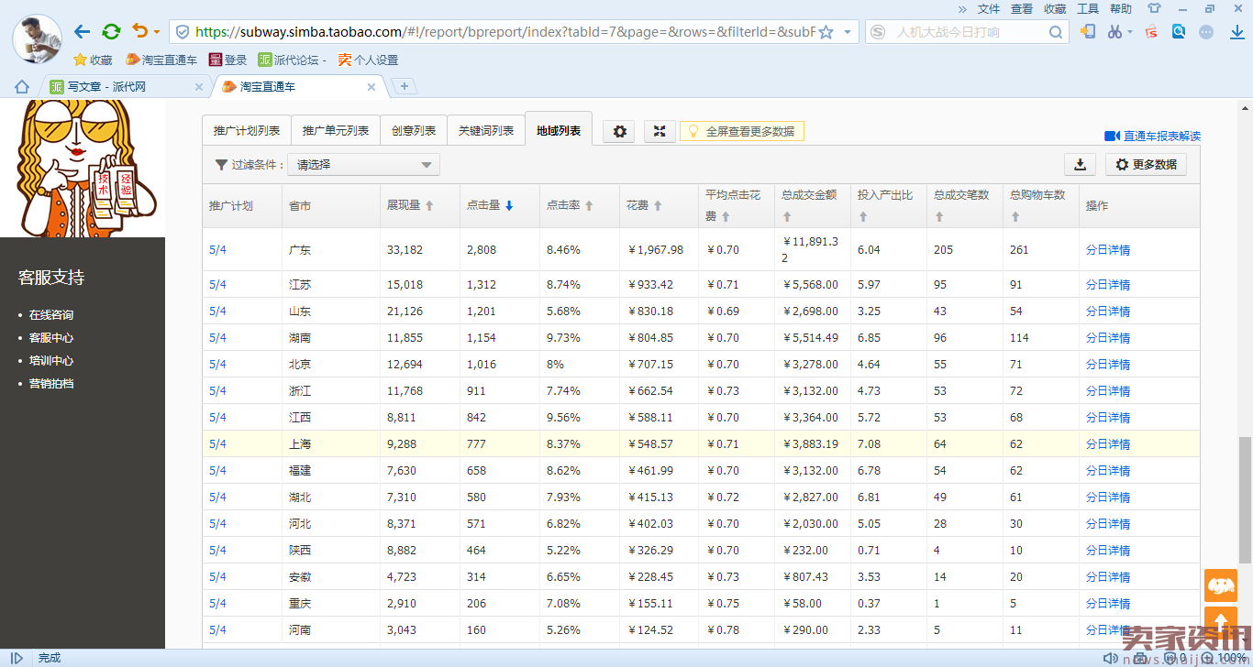Open the 工具 menu

pyautogui.click(x=1088, y=8)
